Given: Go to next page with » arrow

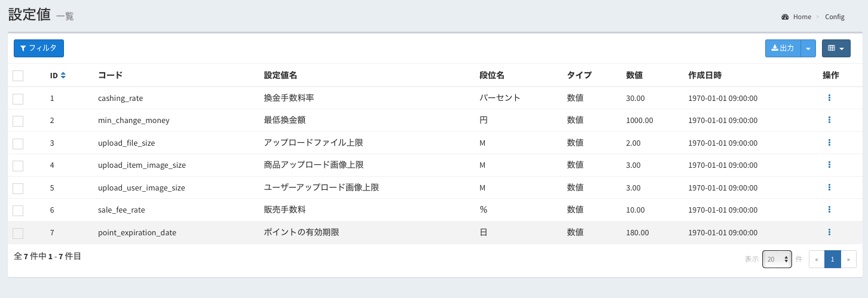Looking at the screenshot, I should [x=848, y=259].
